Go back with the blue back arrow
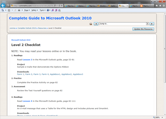This screenshot has width=166, height=119. (3, 5)
